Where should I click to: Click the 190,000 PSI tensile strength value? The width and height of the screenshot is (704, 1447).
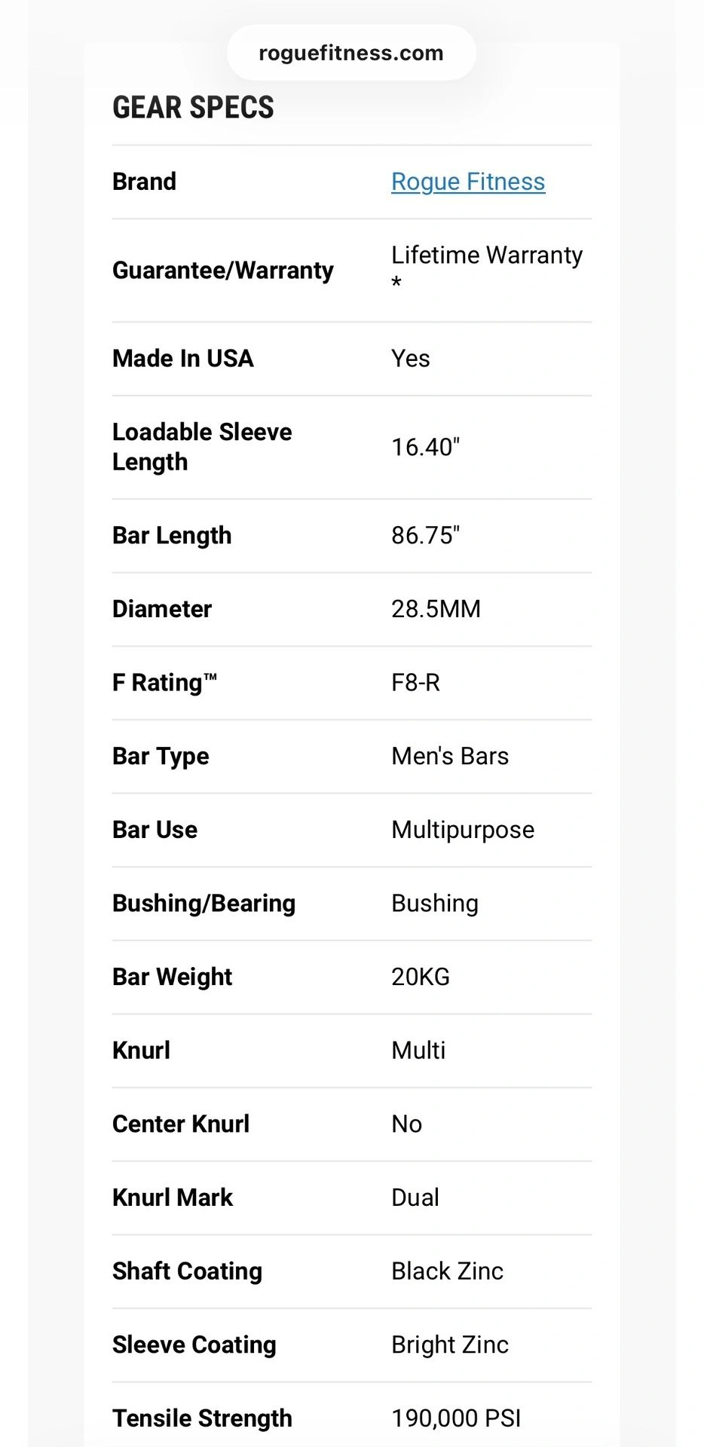(x=455, y=1418)
